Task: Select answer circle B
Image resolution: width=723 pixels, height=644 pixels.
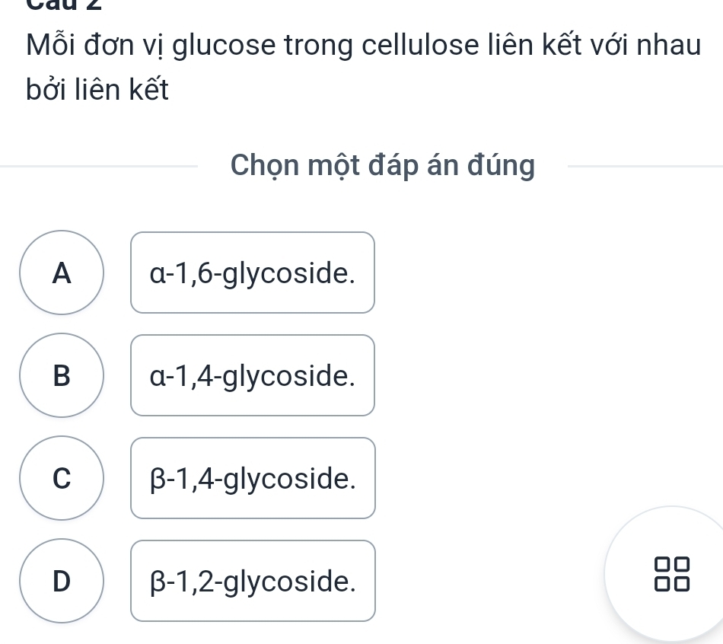Action: (x=62, y=375)
